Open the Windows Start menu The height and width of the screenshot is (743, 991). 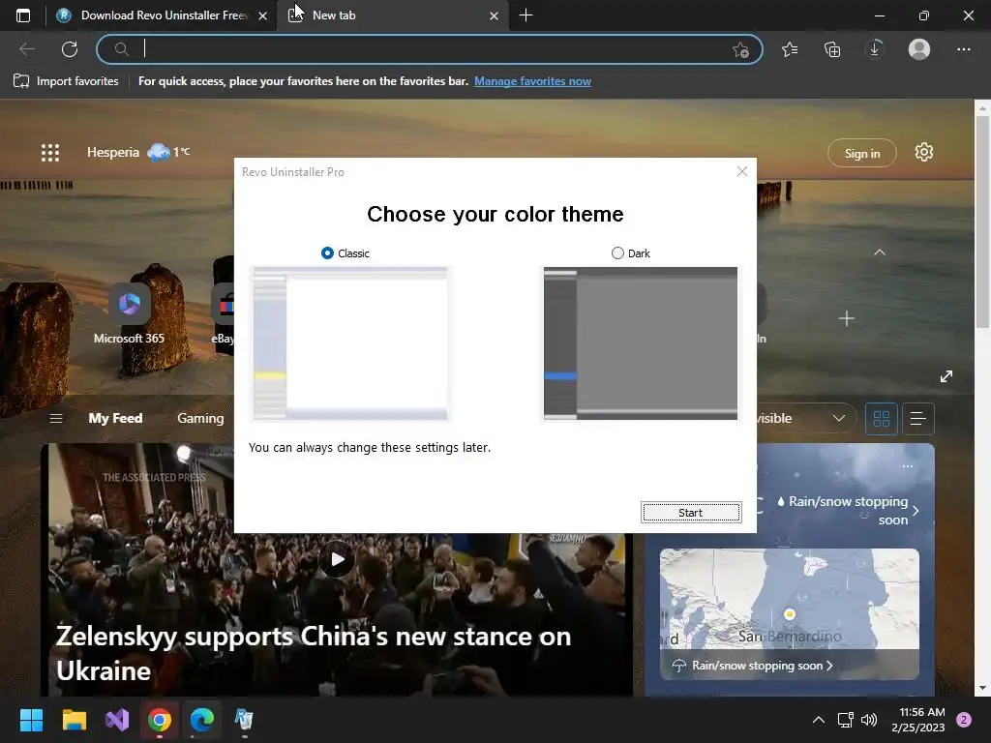32,720
